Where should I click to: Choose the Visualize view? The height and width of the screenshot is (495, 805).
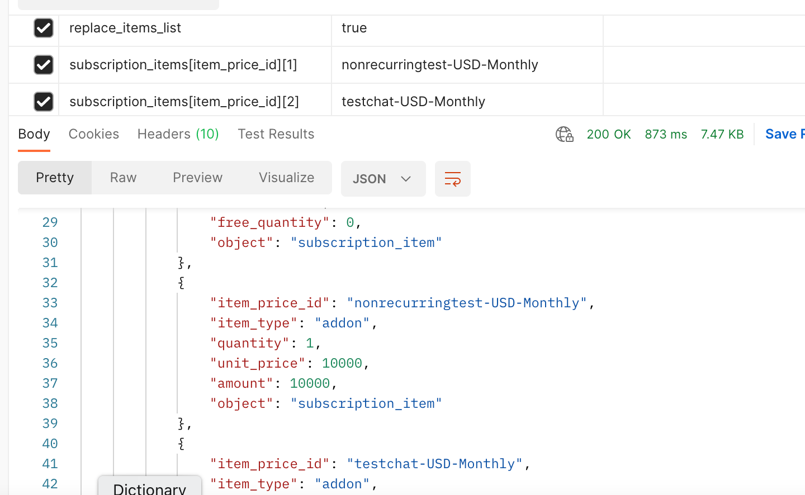(x=286, y=178)
